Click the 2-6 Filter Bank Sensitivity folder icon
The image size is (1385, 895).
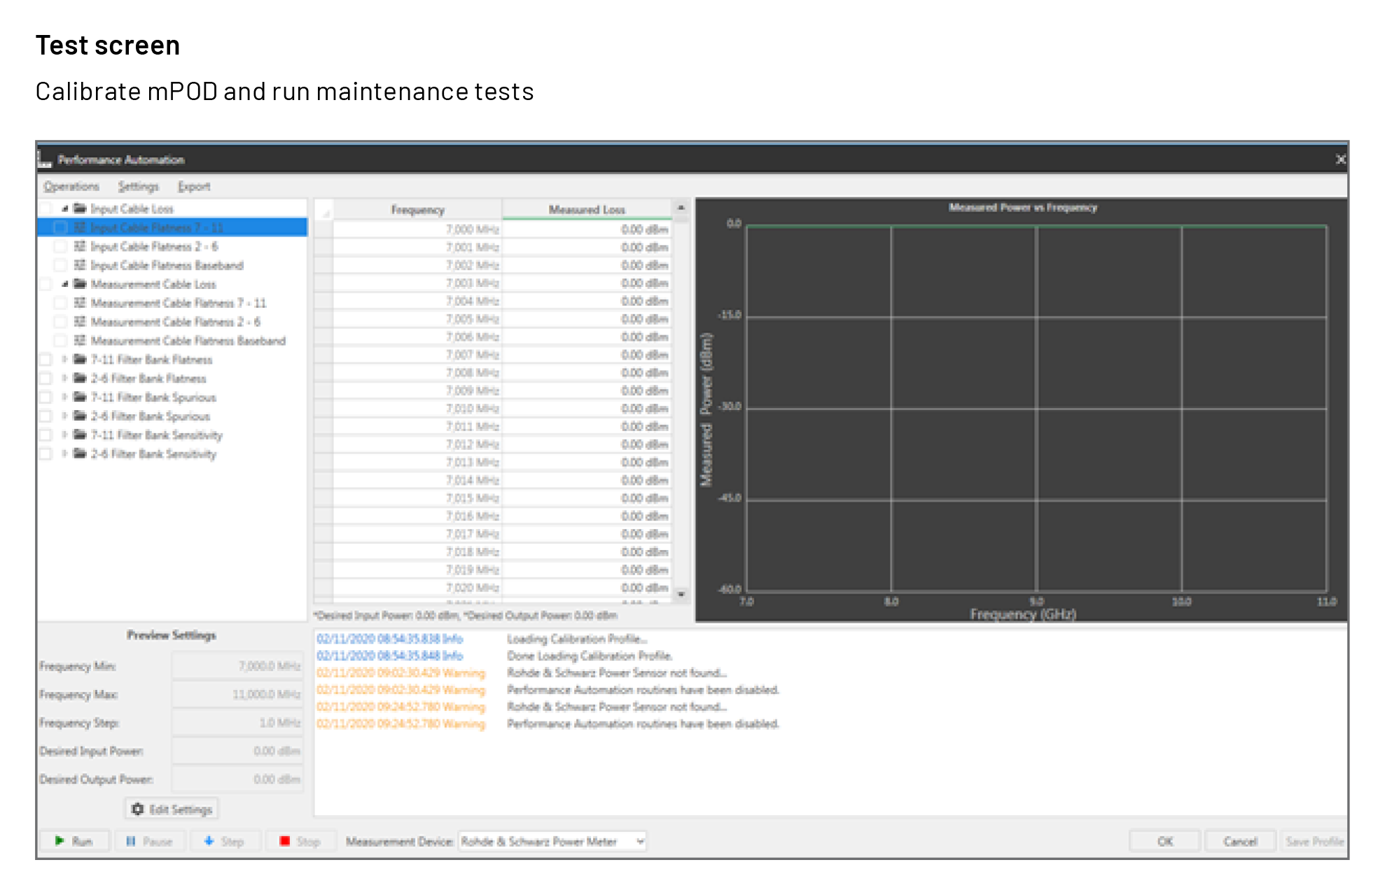(80, 454)
